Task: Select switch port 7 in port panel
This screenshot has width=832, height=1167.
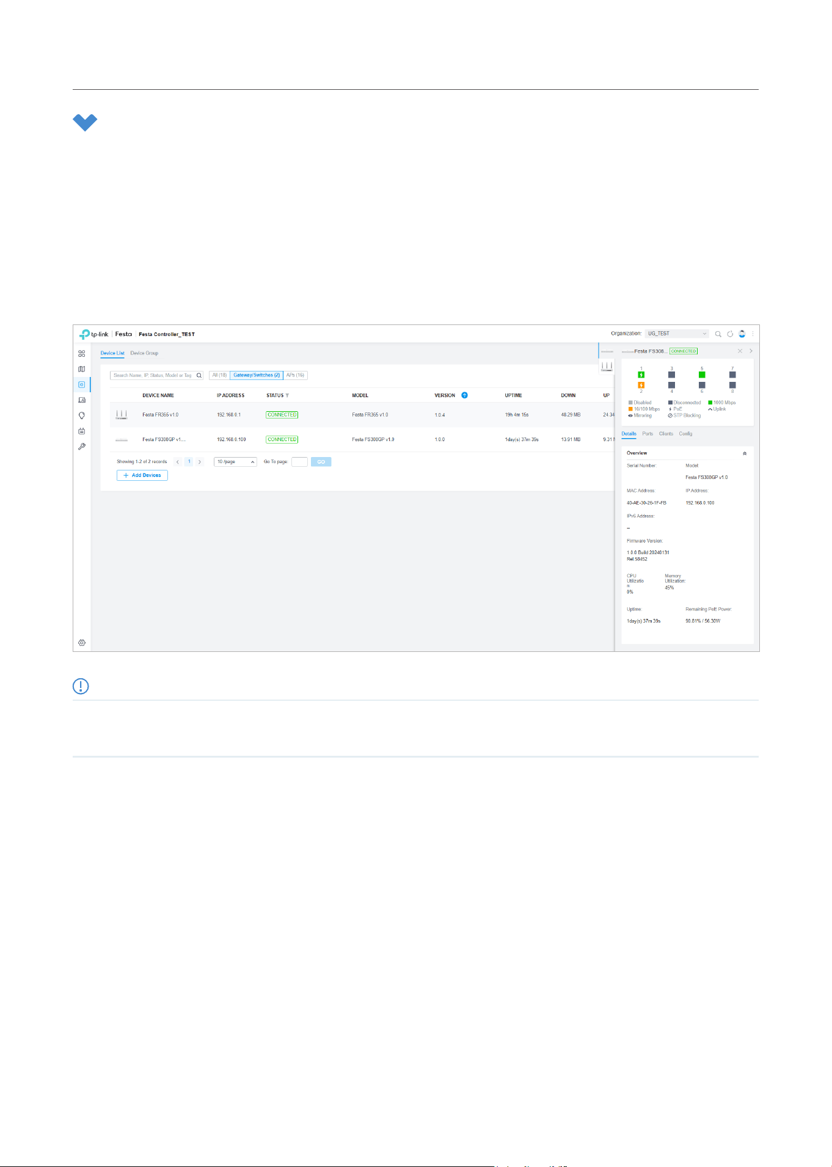Action: pyautogui.click(x=732, y=375)
